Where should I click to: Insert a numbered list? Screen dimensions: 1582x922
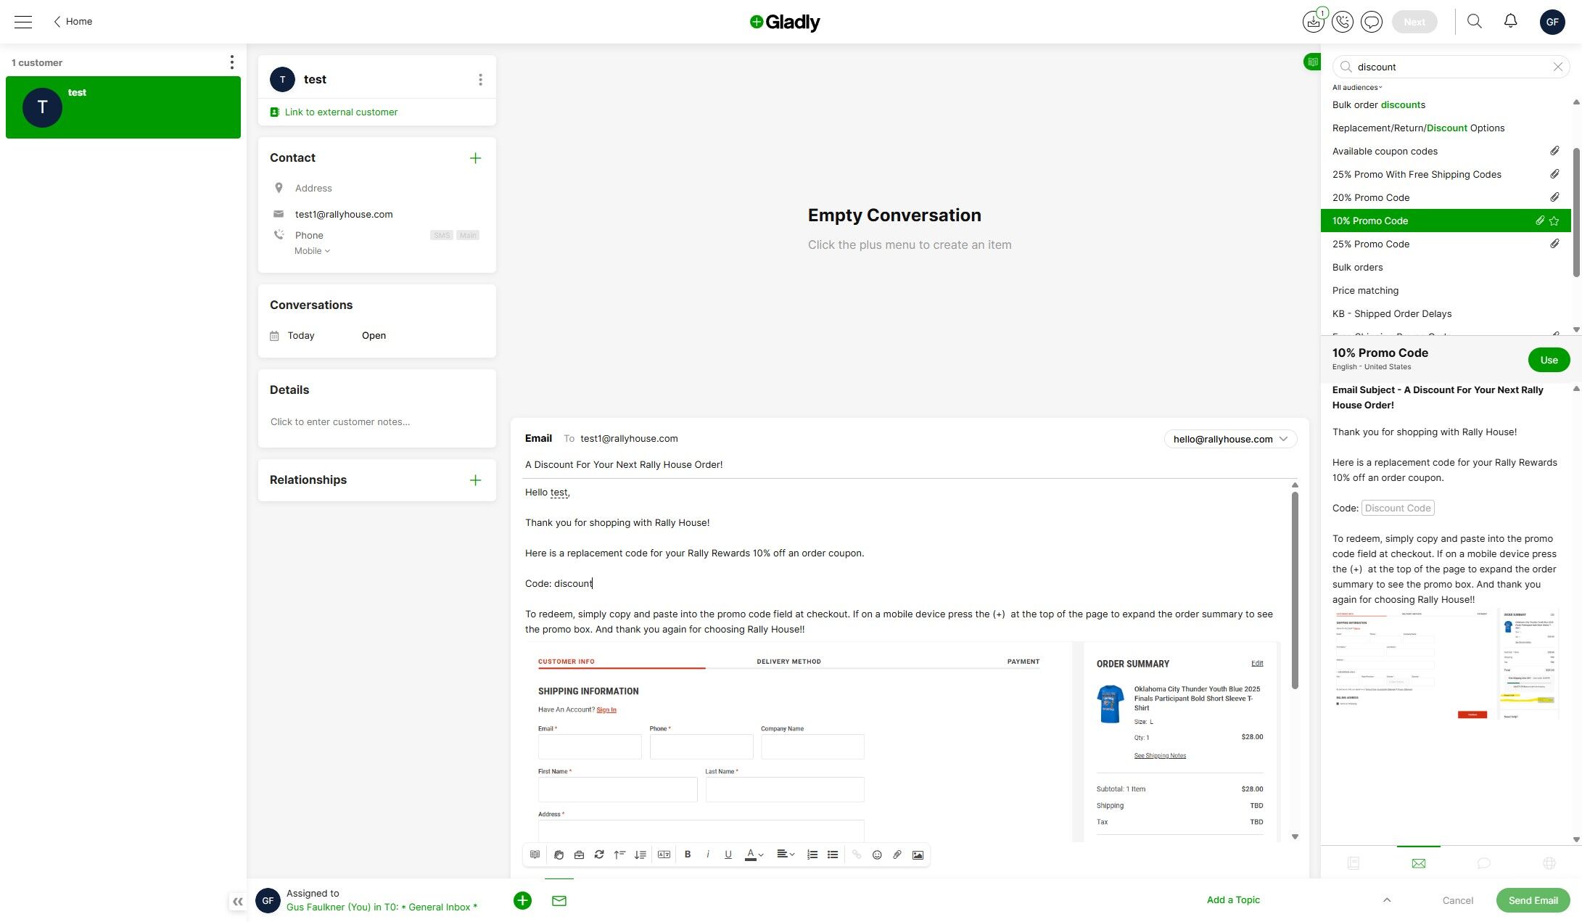812,855
